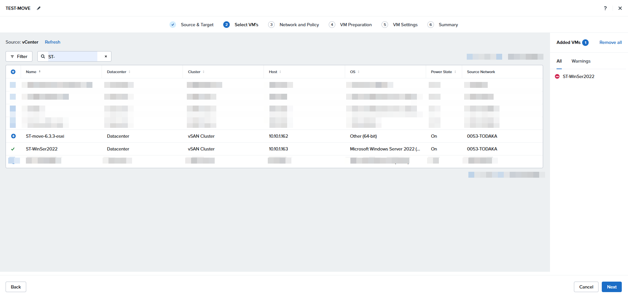The height and width of the screenshot is (298, 628).
Task: Select the ST-move-6.3.3-esxi name cell
Action: click(x=45, y=136)
